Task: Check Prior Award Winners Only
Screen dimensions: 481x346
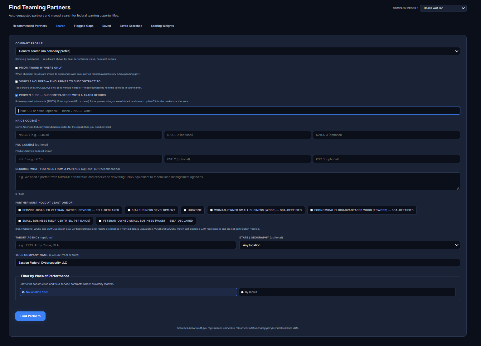Action: pyautogui.click(x=17, y=68)
